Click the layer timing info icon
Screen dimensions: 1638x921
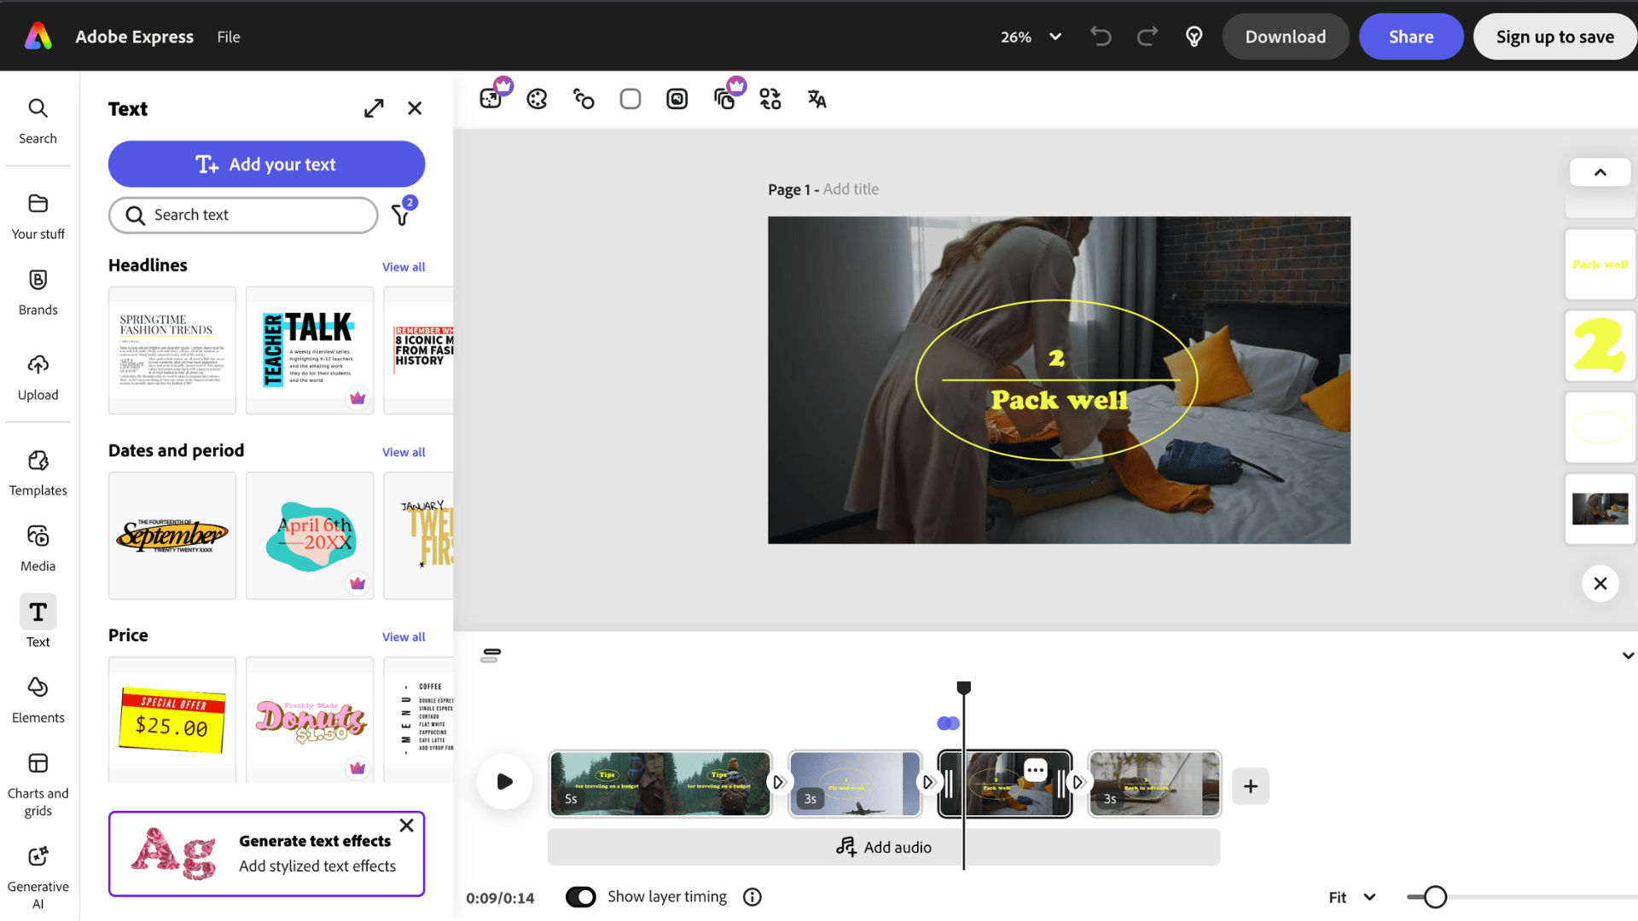(x=752, y=897)
